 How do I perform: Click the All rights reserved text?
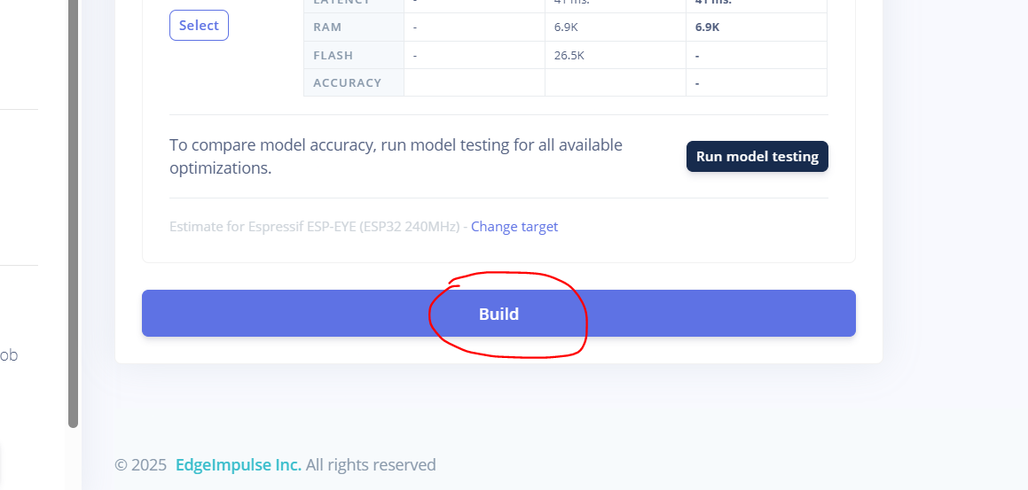(x=371, y=465)
